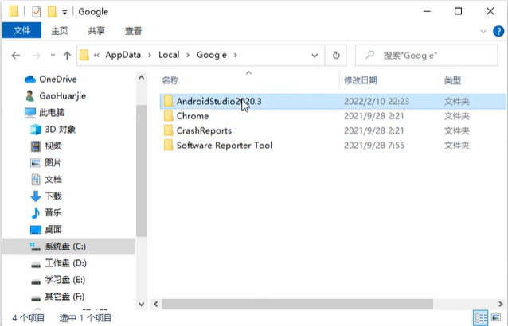
Task: Select 学习盘 (E:) drive
Action: click(x=64, y=280)
